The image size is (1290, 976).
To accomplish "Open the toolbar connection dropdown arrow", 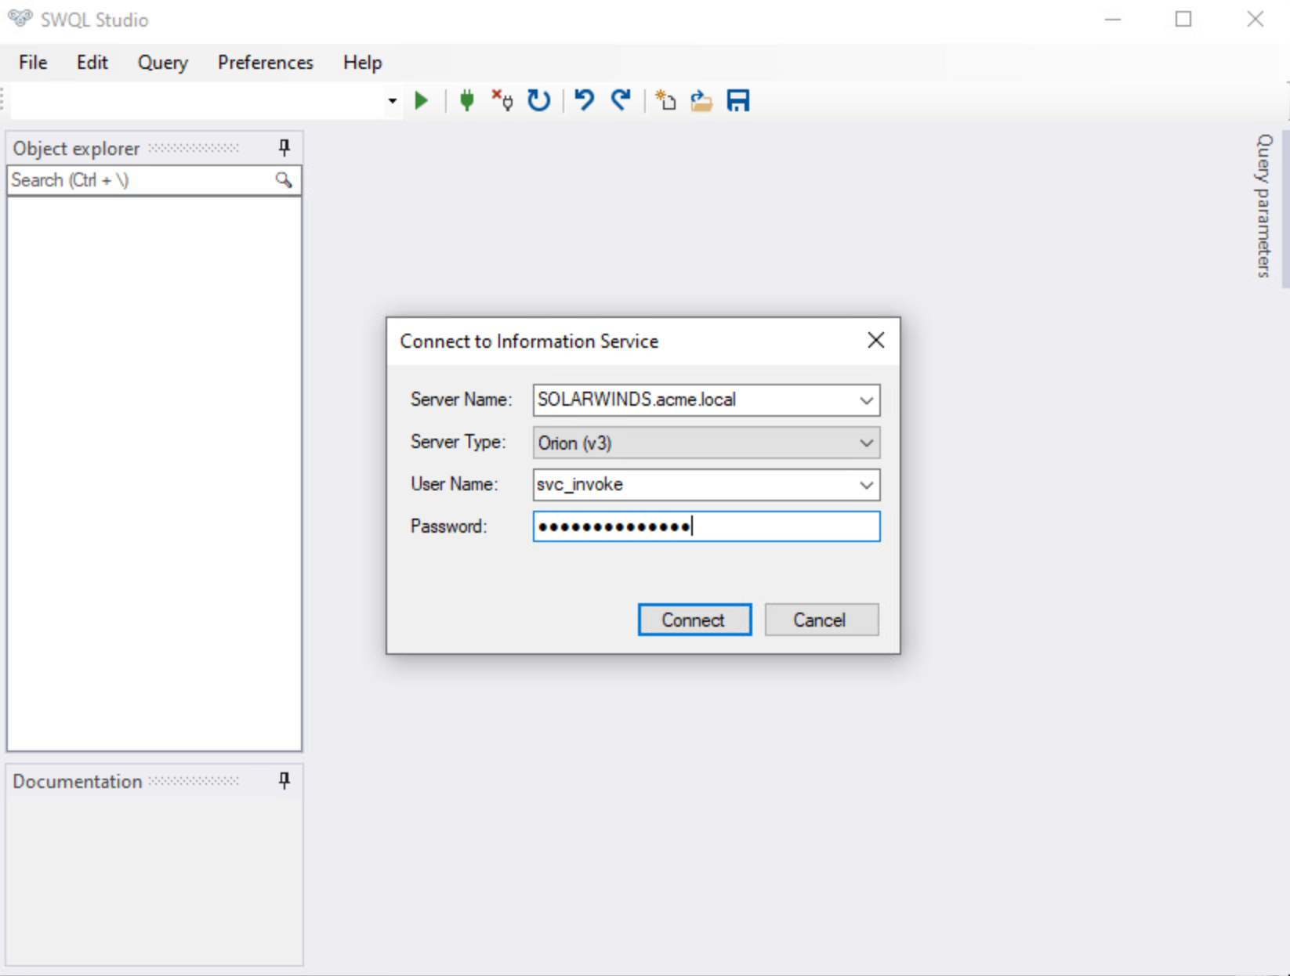I will (393, 101).
